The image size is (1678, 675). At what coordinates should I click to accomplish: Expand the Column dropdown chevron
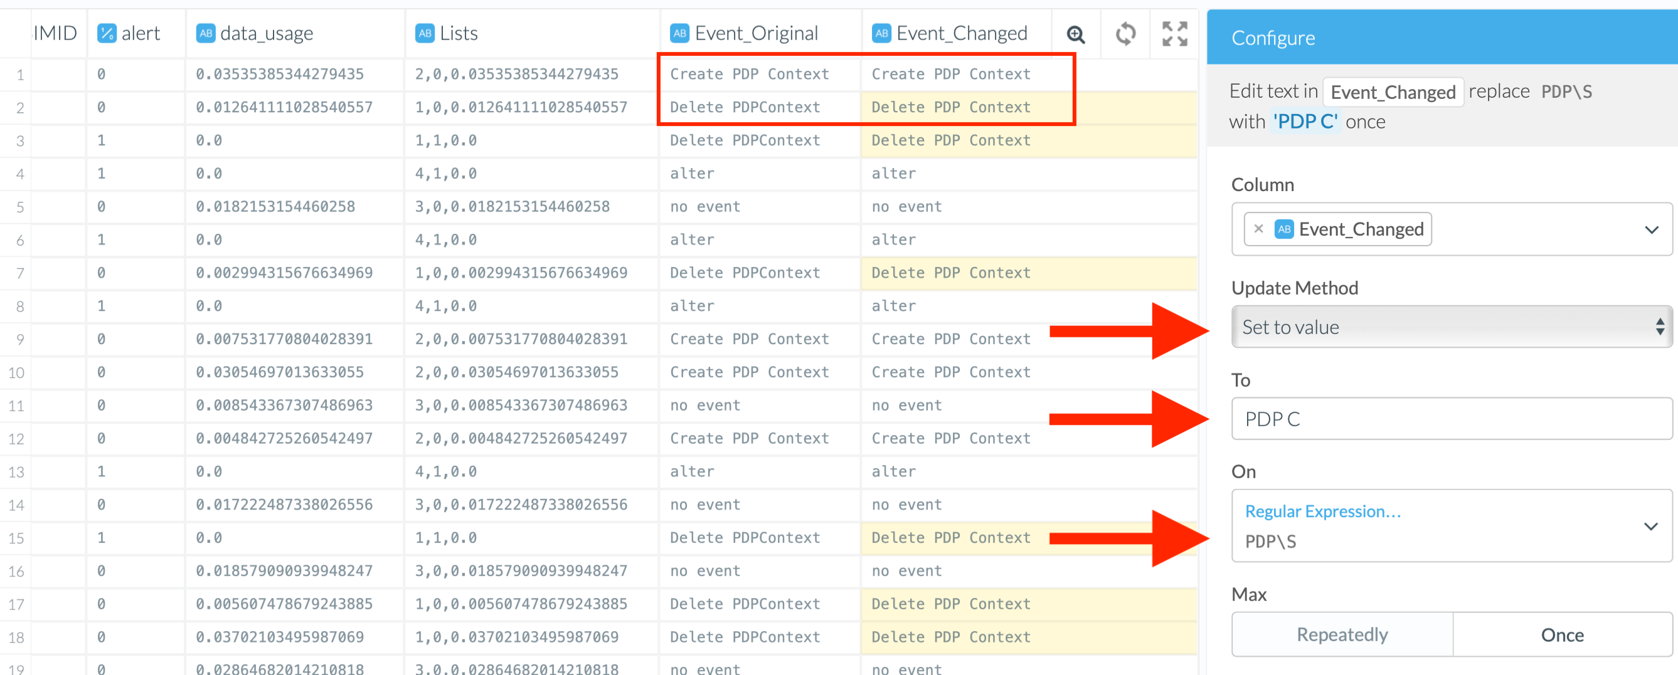pos(1650,230)
